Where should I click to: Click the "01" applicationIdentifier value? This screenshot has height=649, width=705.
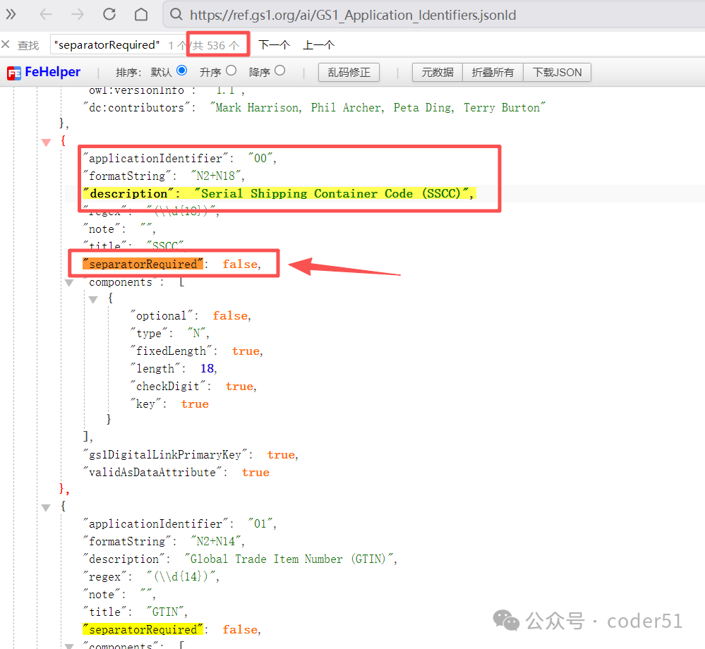pyautogui.click(x=260, y=523)
